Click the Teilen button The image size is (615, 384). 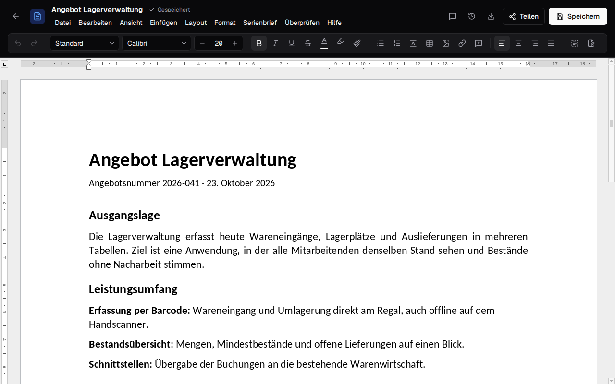click(524, 16)
